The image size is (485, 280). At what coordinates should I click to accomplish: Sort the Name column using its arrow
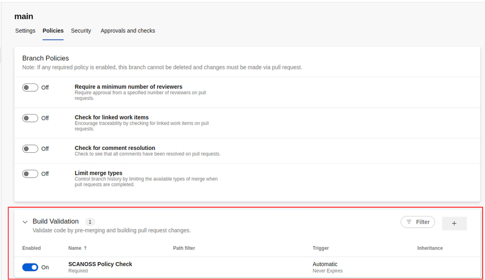click(x=85, y=248)
